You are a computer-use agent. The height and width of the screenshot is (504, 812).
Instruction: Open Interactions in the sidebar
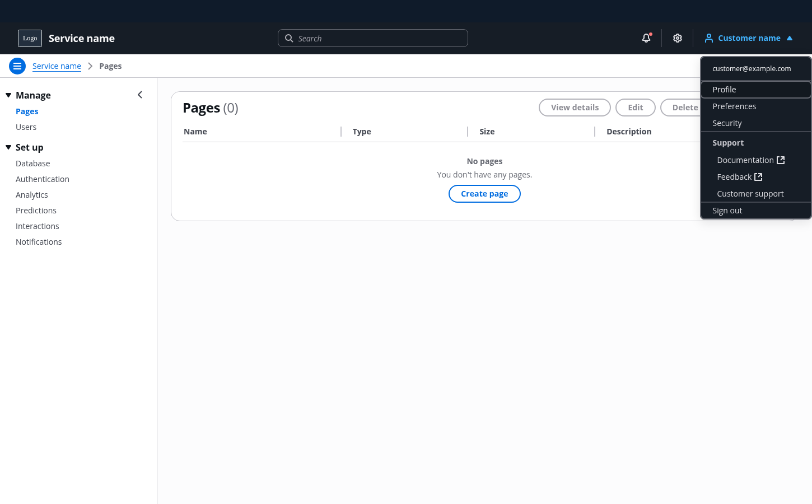coord(38,226)
